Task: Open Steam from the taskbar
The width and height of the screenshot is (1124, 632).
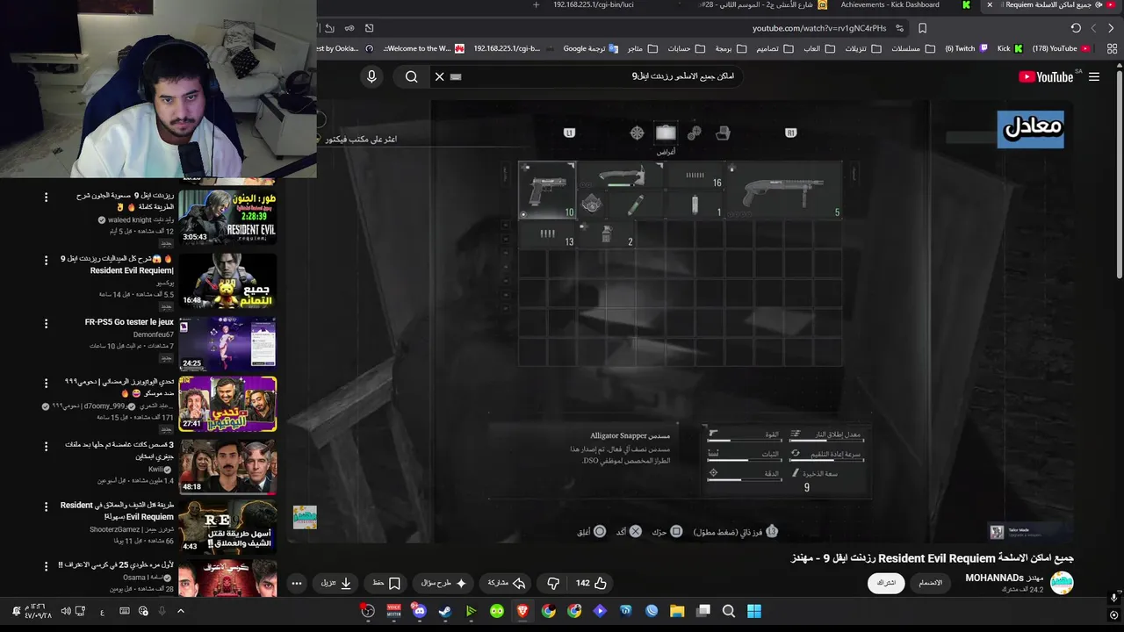Action: pyautogui.click(x=445, y=611)
